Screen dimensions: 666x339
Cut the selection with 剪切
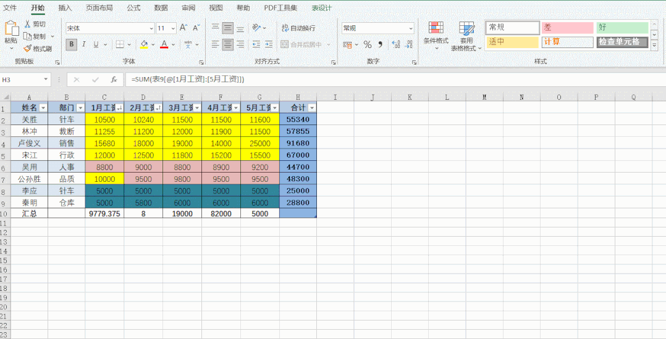pyautogui.click(x=35, y=24)
